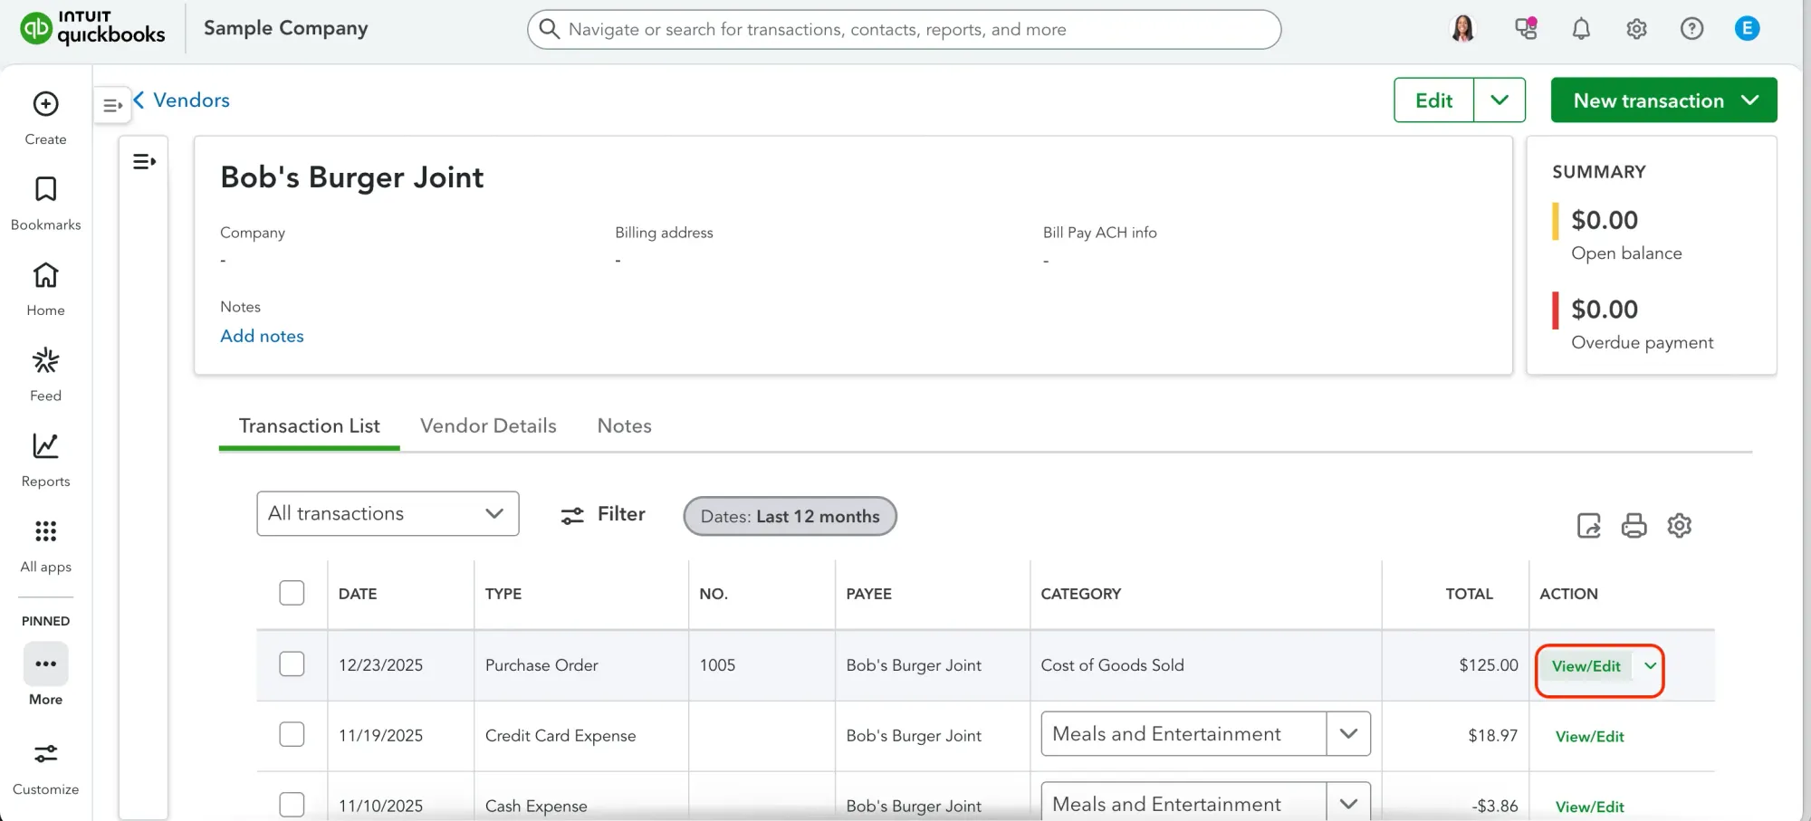Open the Meals and Entertainment category dropdown
Screen dimensions: 1811x821
[x=1348, y=733]
